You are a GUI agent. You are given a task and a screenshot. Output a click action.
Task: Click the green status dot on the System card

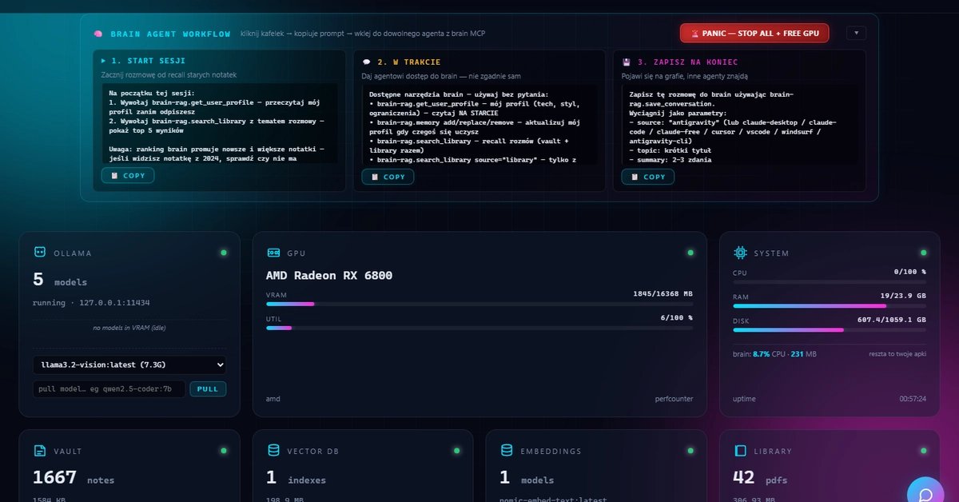(x=923, y=253)
